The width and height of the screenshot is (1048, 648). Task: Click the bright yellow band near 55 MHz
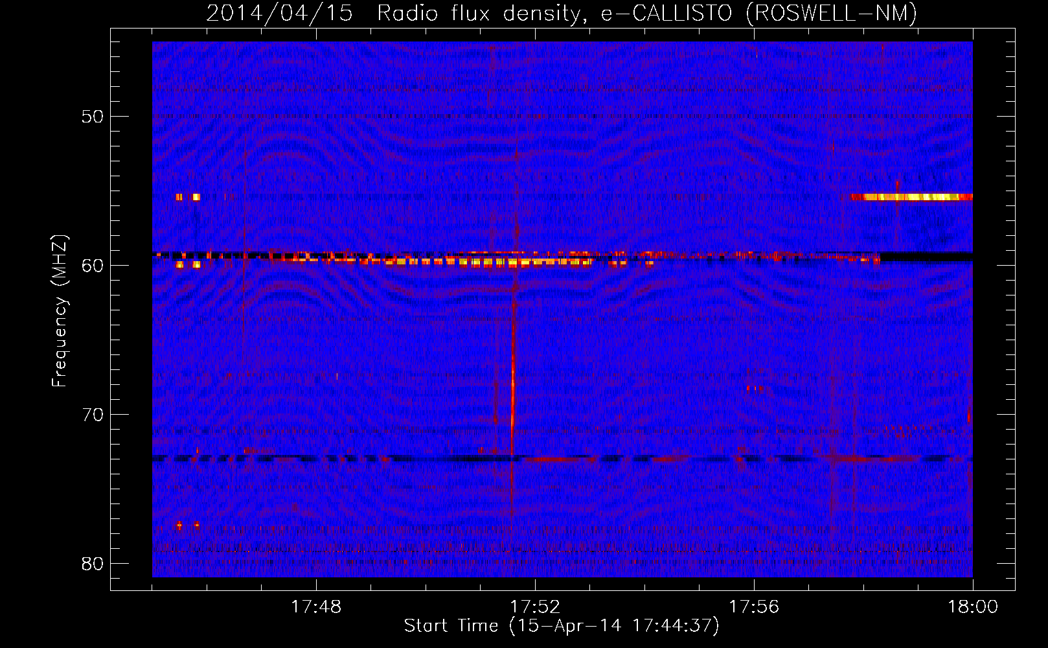pos(911,197)
